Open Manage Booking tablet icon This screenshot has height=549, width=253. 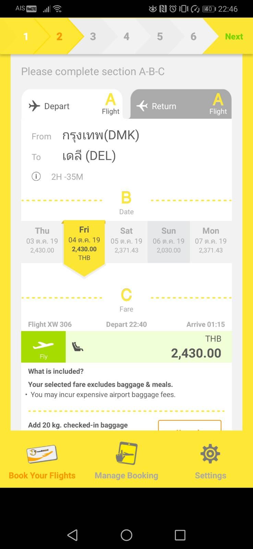pos(126,453)
